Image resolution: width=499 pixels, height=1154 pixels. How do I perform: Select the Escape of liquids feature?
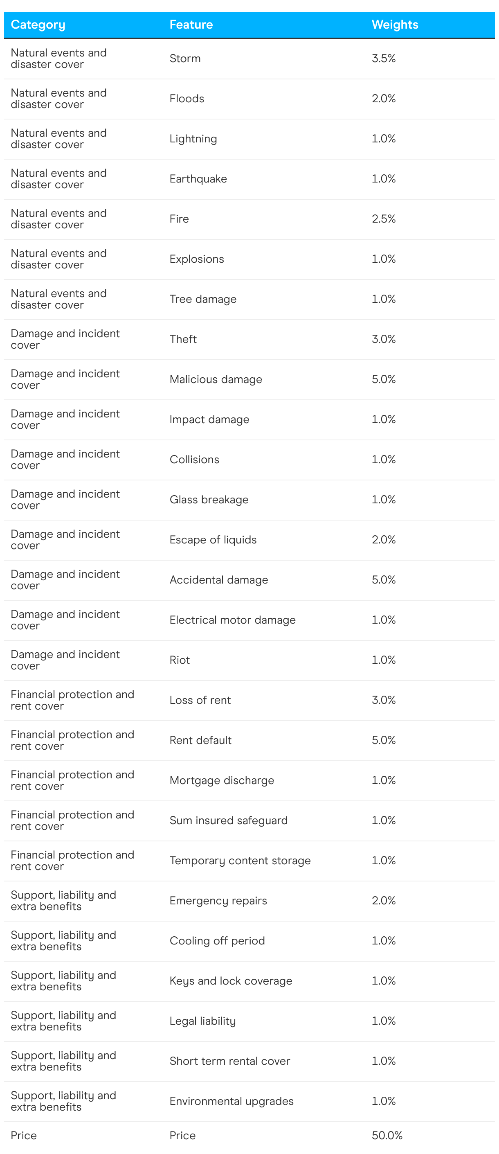tap(213, 540)
